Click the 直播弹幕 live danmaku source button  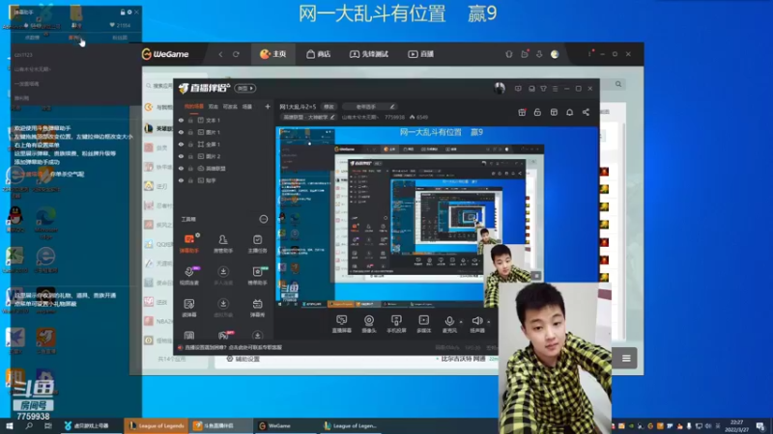[341, 324]
